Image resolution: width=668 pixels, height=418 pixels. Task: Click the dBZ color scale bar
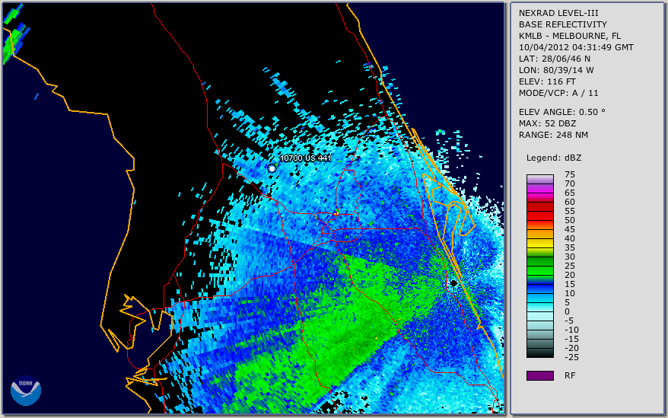pyautogui.click(x=539, y=266)
